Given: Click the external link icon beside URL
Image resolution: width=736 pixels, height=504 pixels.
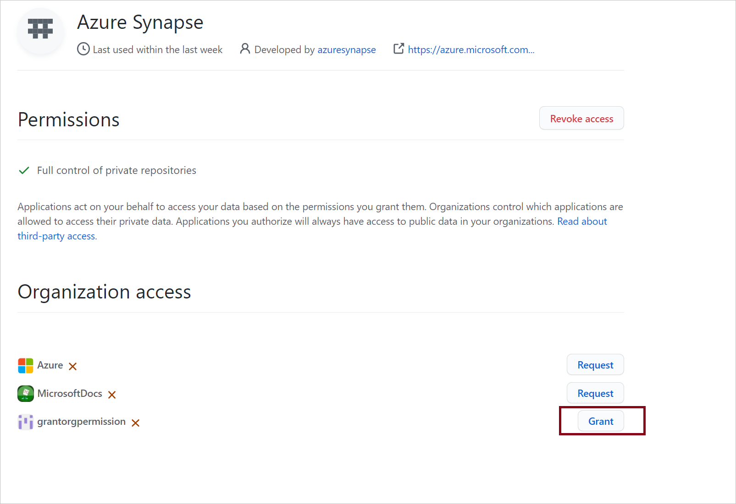Looking at the screenshot, I should [x=398, y=49].
